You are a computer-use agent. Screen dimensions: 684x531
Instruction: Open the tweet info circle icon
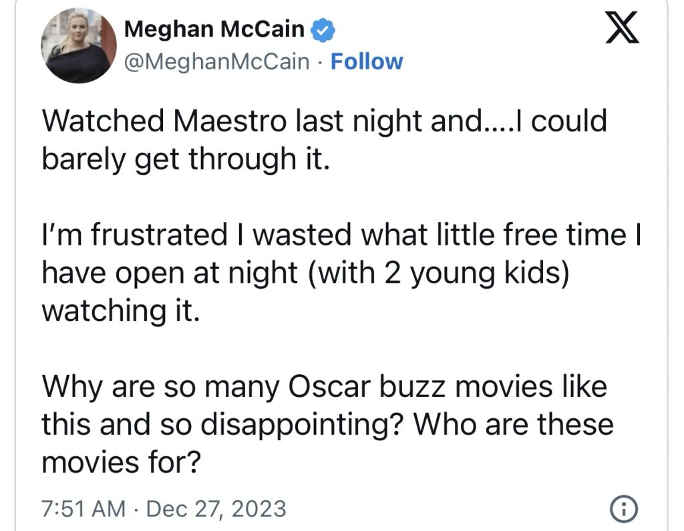coord(623,510)
